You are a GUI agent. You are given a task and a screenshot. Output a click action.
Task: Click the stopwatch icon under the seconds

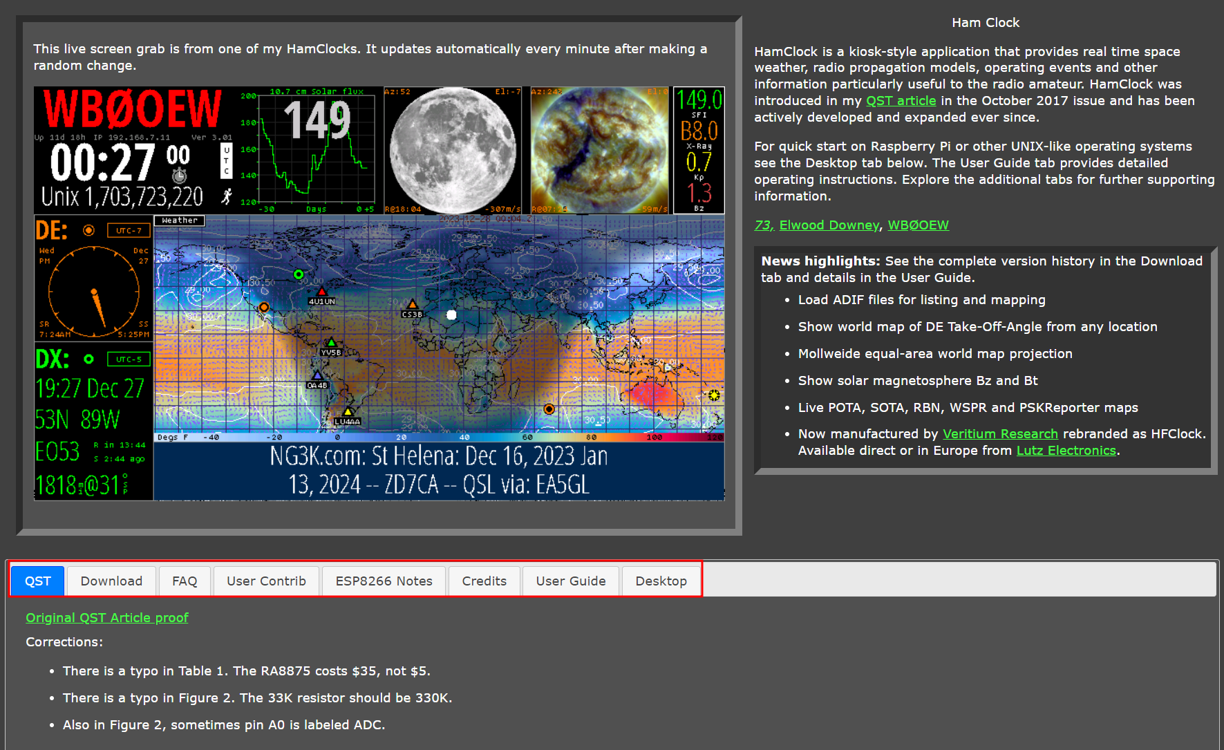(x=179, y=175)
